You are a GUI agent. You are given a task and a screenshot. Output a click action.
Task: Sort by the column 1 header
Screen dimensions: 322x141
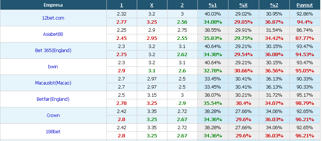(x=122, y=5)
